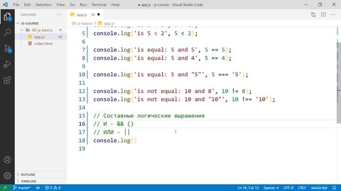Open the Help menu
341x191 pixels.
[115, 5]
